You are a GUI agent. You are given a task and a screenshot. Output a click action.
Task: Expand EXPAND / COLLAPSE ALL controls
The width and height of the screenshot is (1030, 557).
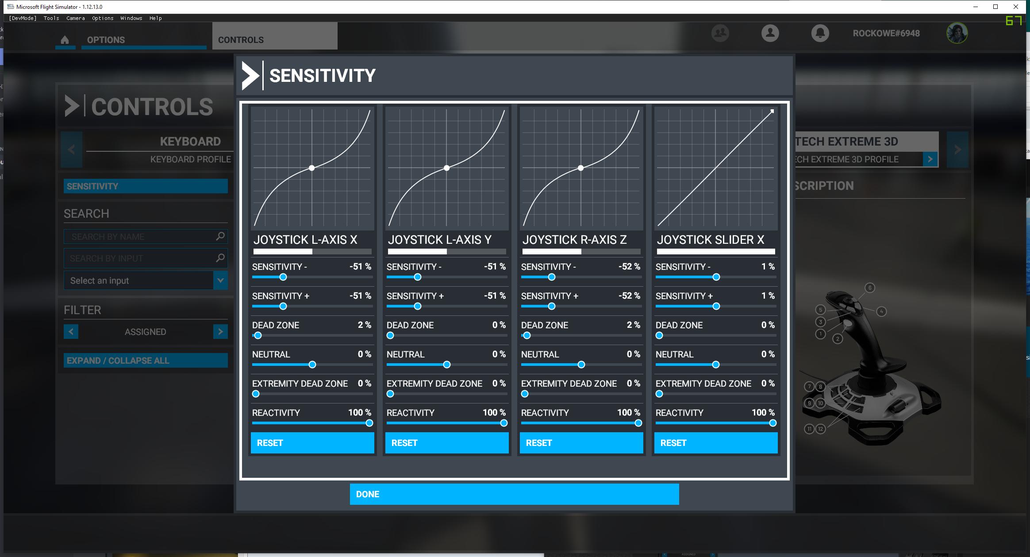coord(146,360)
